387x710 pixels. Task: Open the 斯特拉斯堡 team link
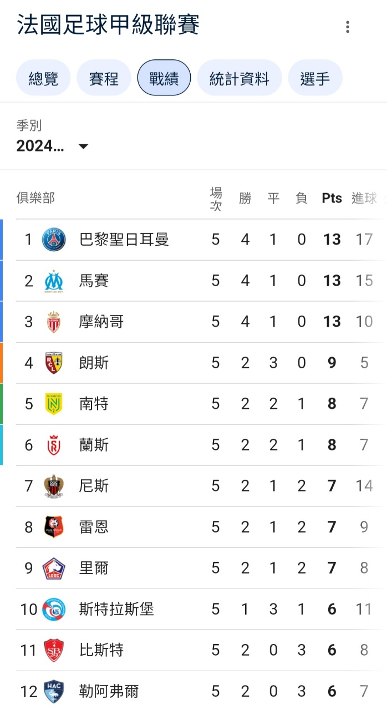coord(116,609)
